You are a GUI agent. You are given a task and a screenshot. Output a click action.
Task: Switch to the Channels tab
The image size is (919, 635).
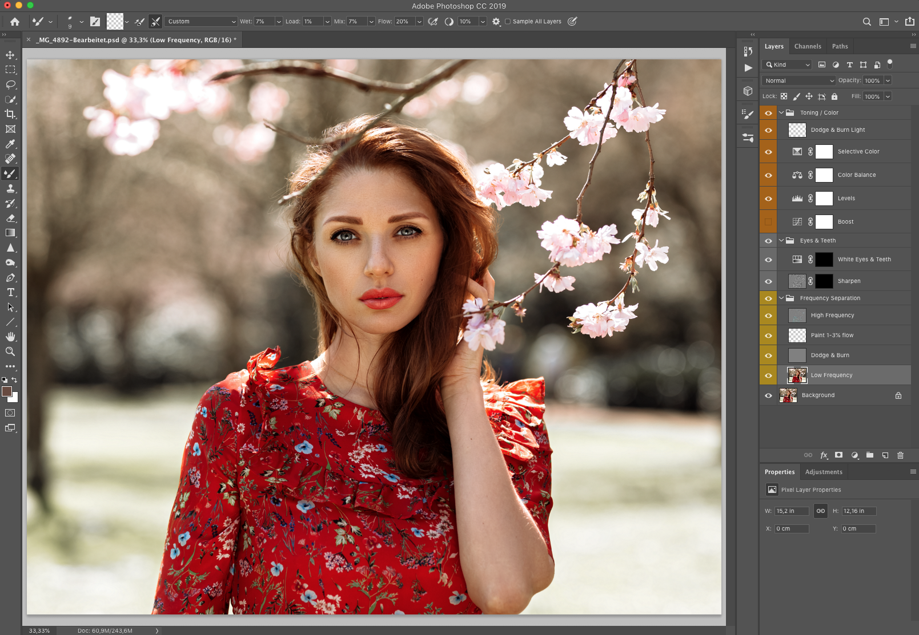808,47
